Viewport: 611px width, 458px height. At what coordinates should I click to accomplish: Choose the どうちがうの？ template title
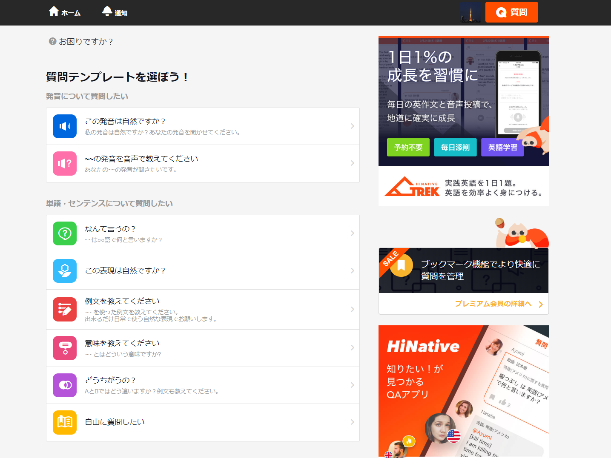tap(110, 380)
